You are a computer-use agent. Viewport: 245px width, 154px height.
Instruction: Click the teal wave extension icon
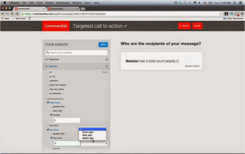coord(231,14)
